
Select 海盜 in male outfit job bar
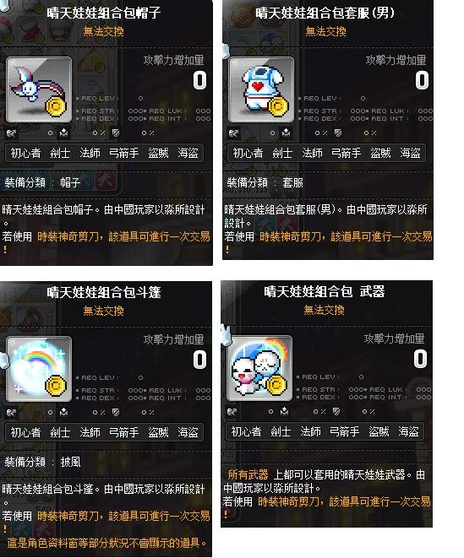tap(410, 154)
